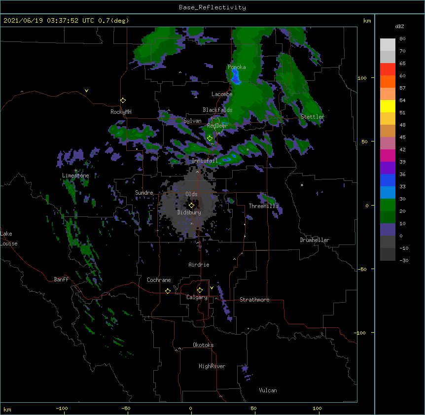Click the white plus marker north of Drumheller
The height and width of the screenshot is (415, 425).
click(x=302, y=185)
